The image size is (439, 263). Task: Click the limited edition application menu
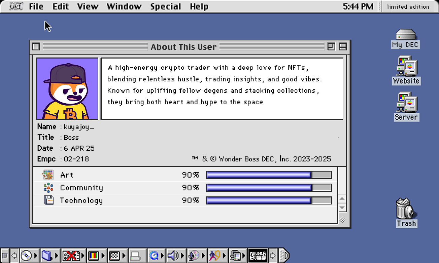(x=408, y=6)
